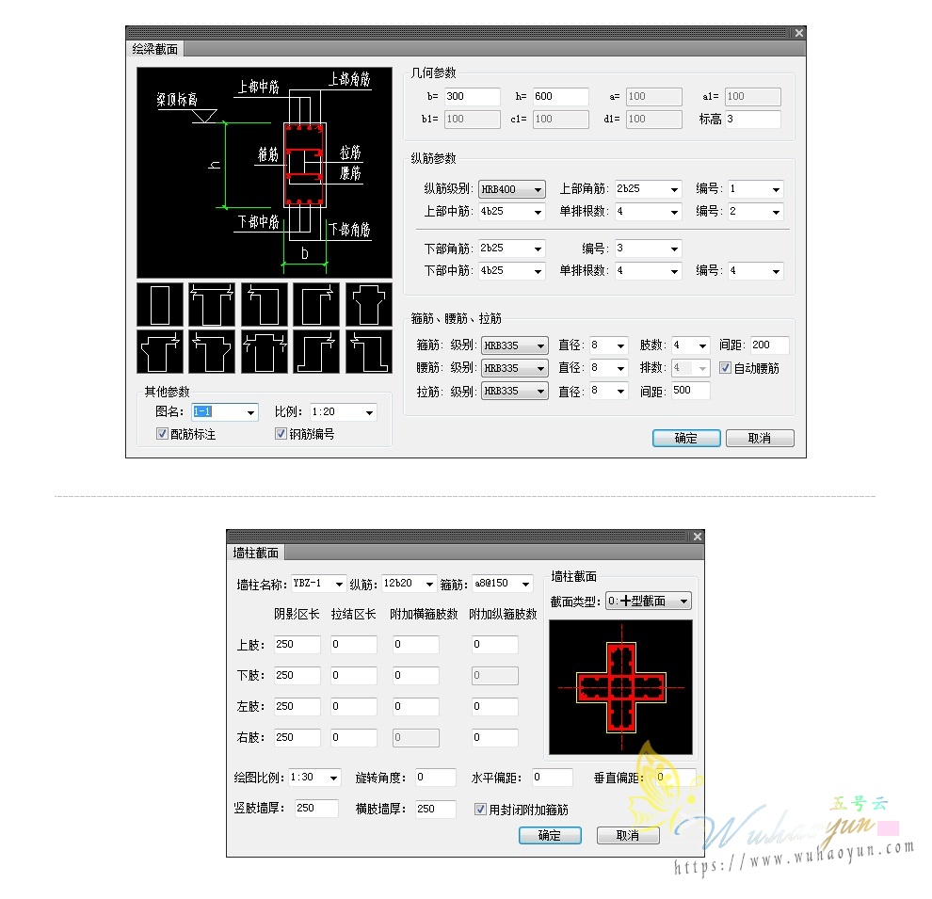Viewport: 932px width, 899px height.
Task: Pick the beam section icon with left slab only
Action: 265,304
